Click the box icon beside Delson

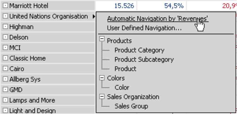coord(5,37)
